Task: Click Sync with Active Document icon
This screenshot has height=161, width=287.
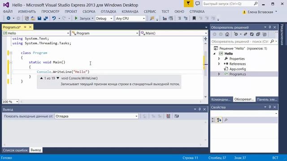Action: (246, 34)
